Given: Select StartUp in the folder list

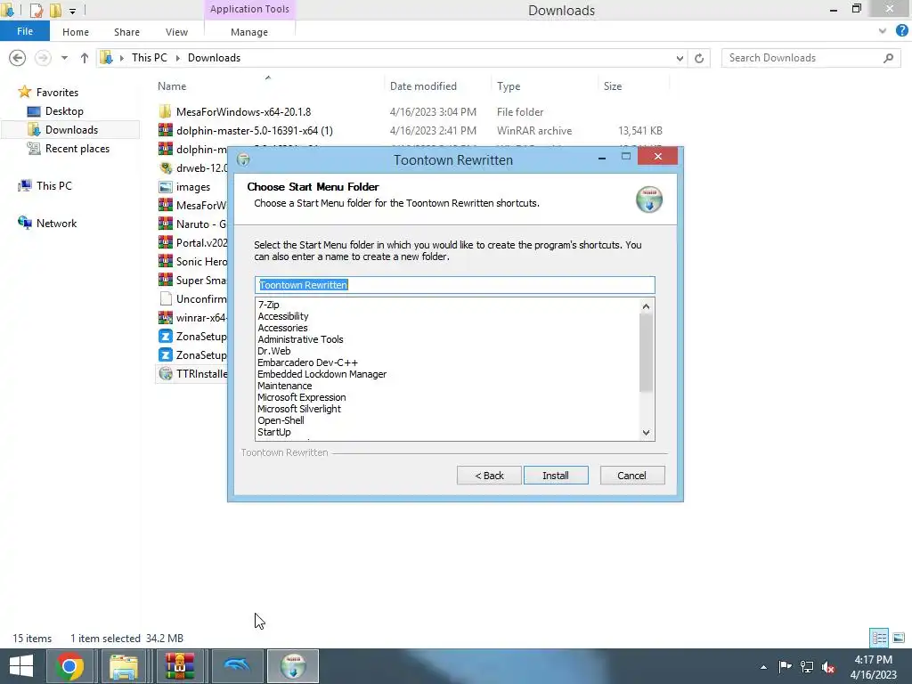Looking at the screenshot, I should (x=274, y=432).
